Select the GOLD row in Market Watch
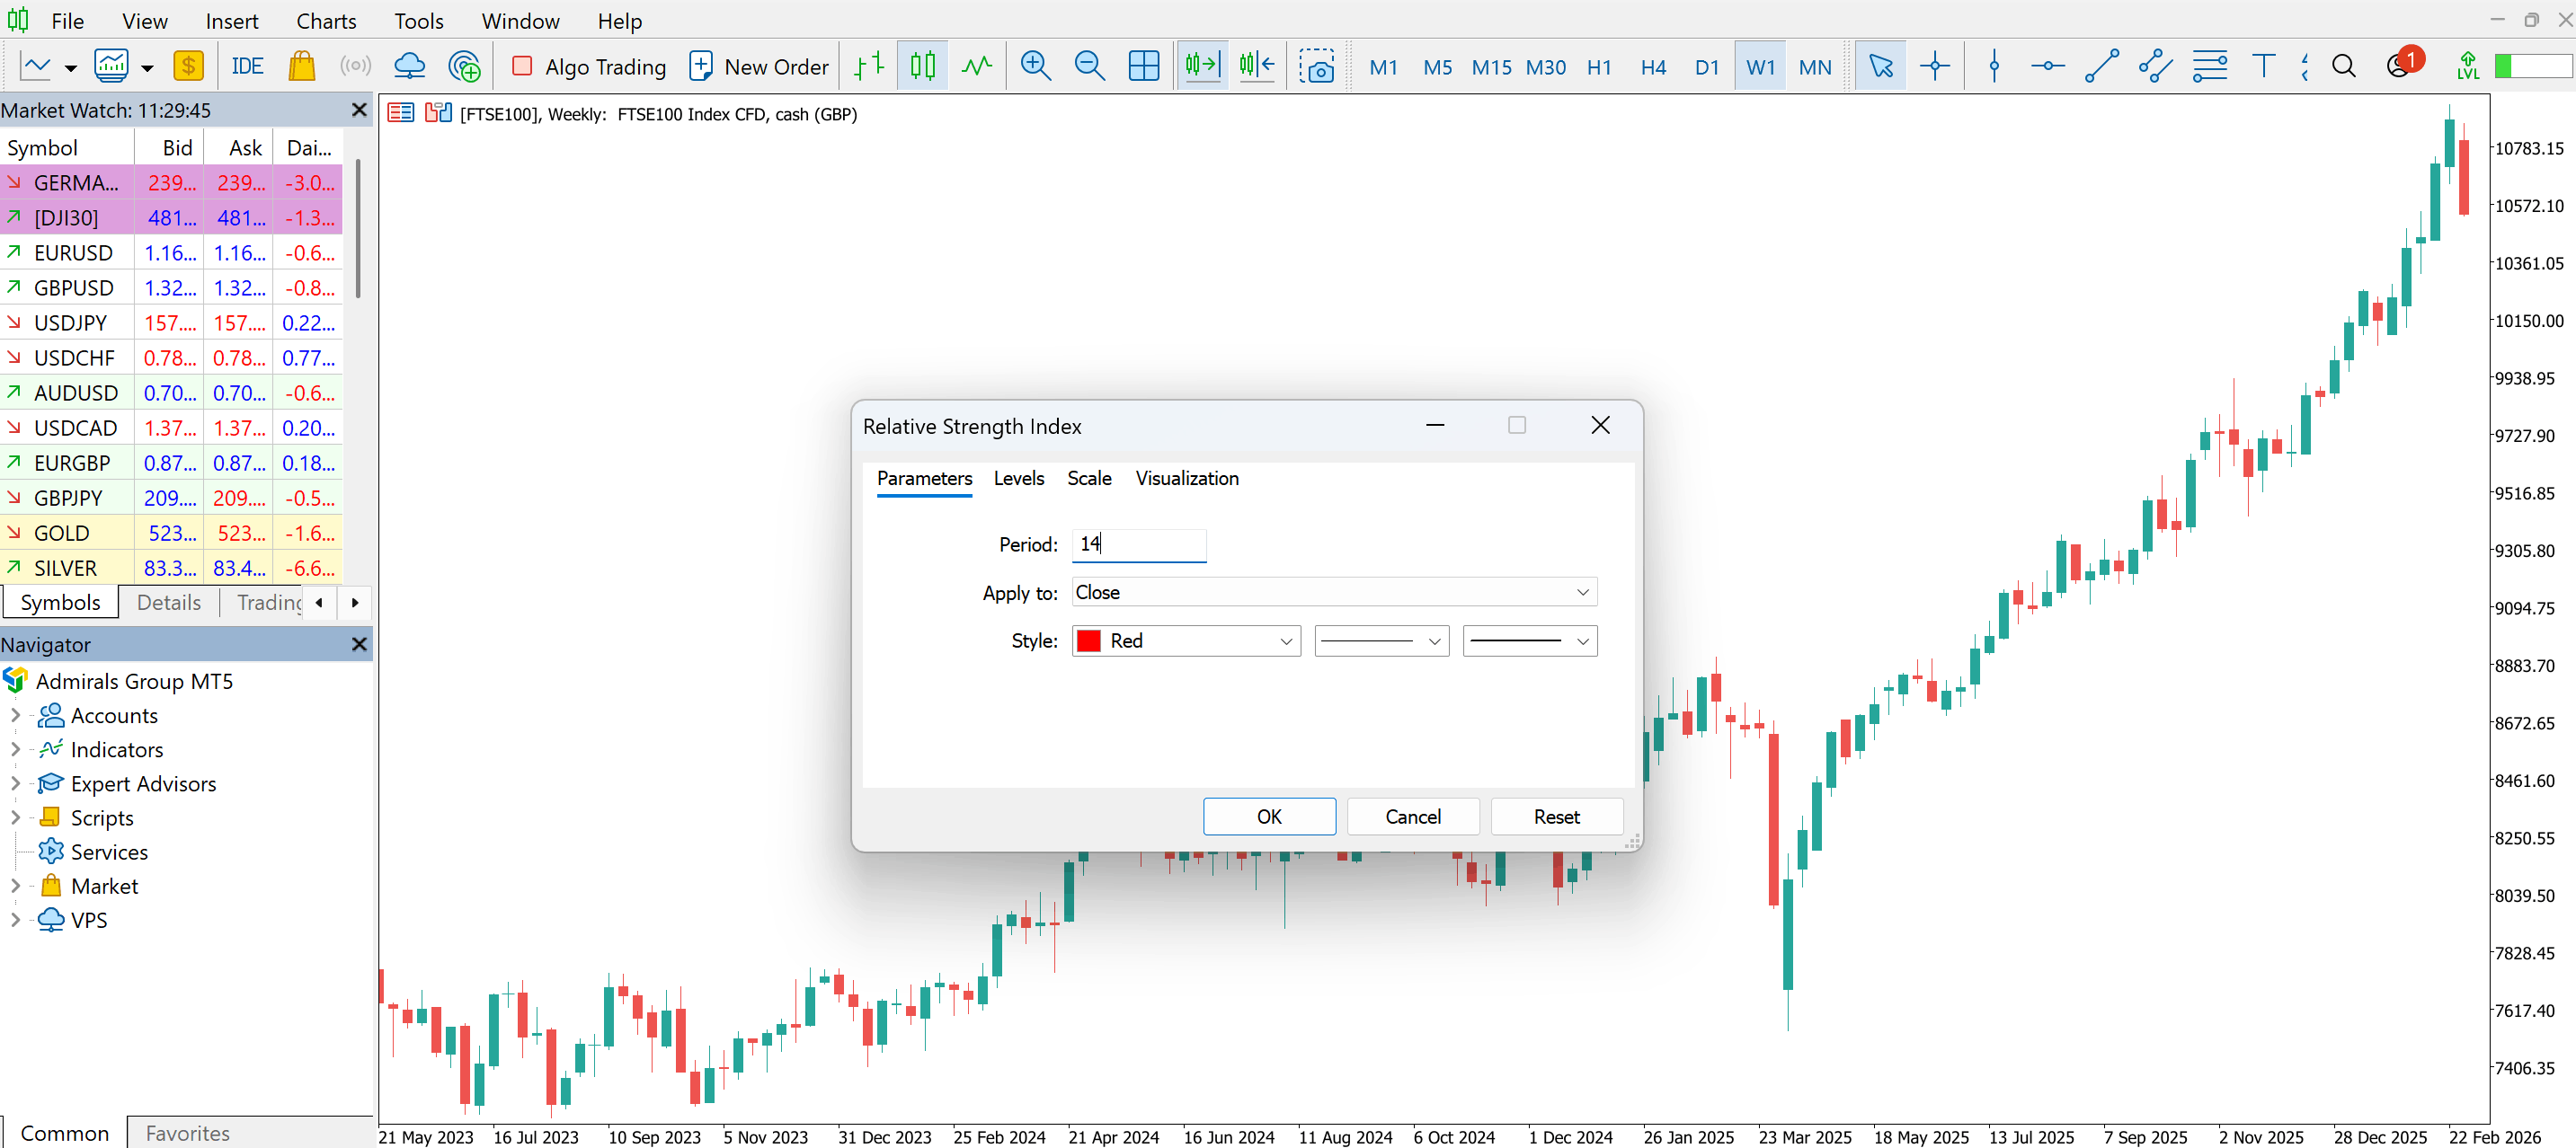Image resolution: width=2576 pixels, height=1148 pixels. tap(171, 534)
